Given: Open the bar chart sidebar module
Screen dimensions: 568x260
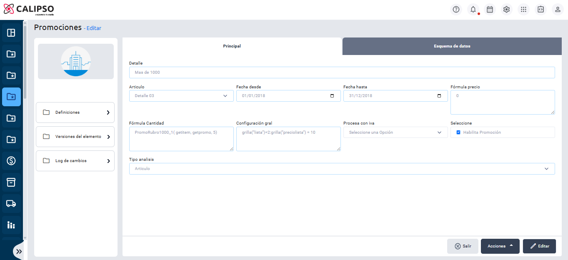Looking at the screenshot, I should point(11,225).
